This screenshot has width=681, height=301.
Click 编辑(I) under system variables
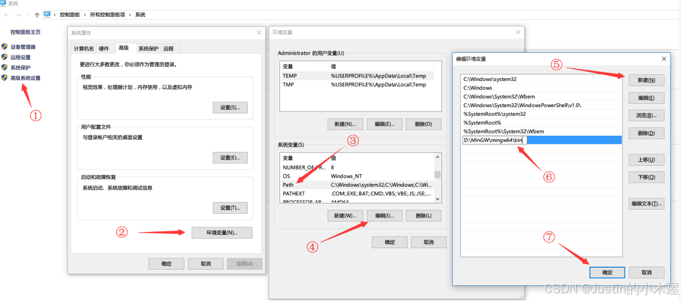point(384,216)
